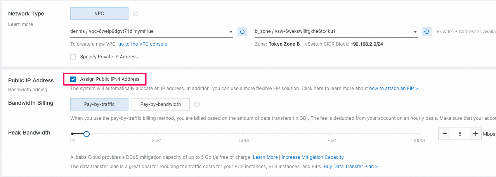Image resolution: width=496 pixels, height=177 pixels.
Task: Refresh the VPC list
Action: point(242,31)
